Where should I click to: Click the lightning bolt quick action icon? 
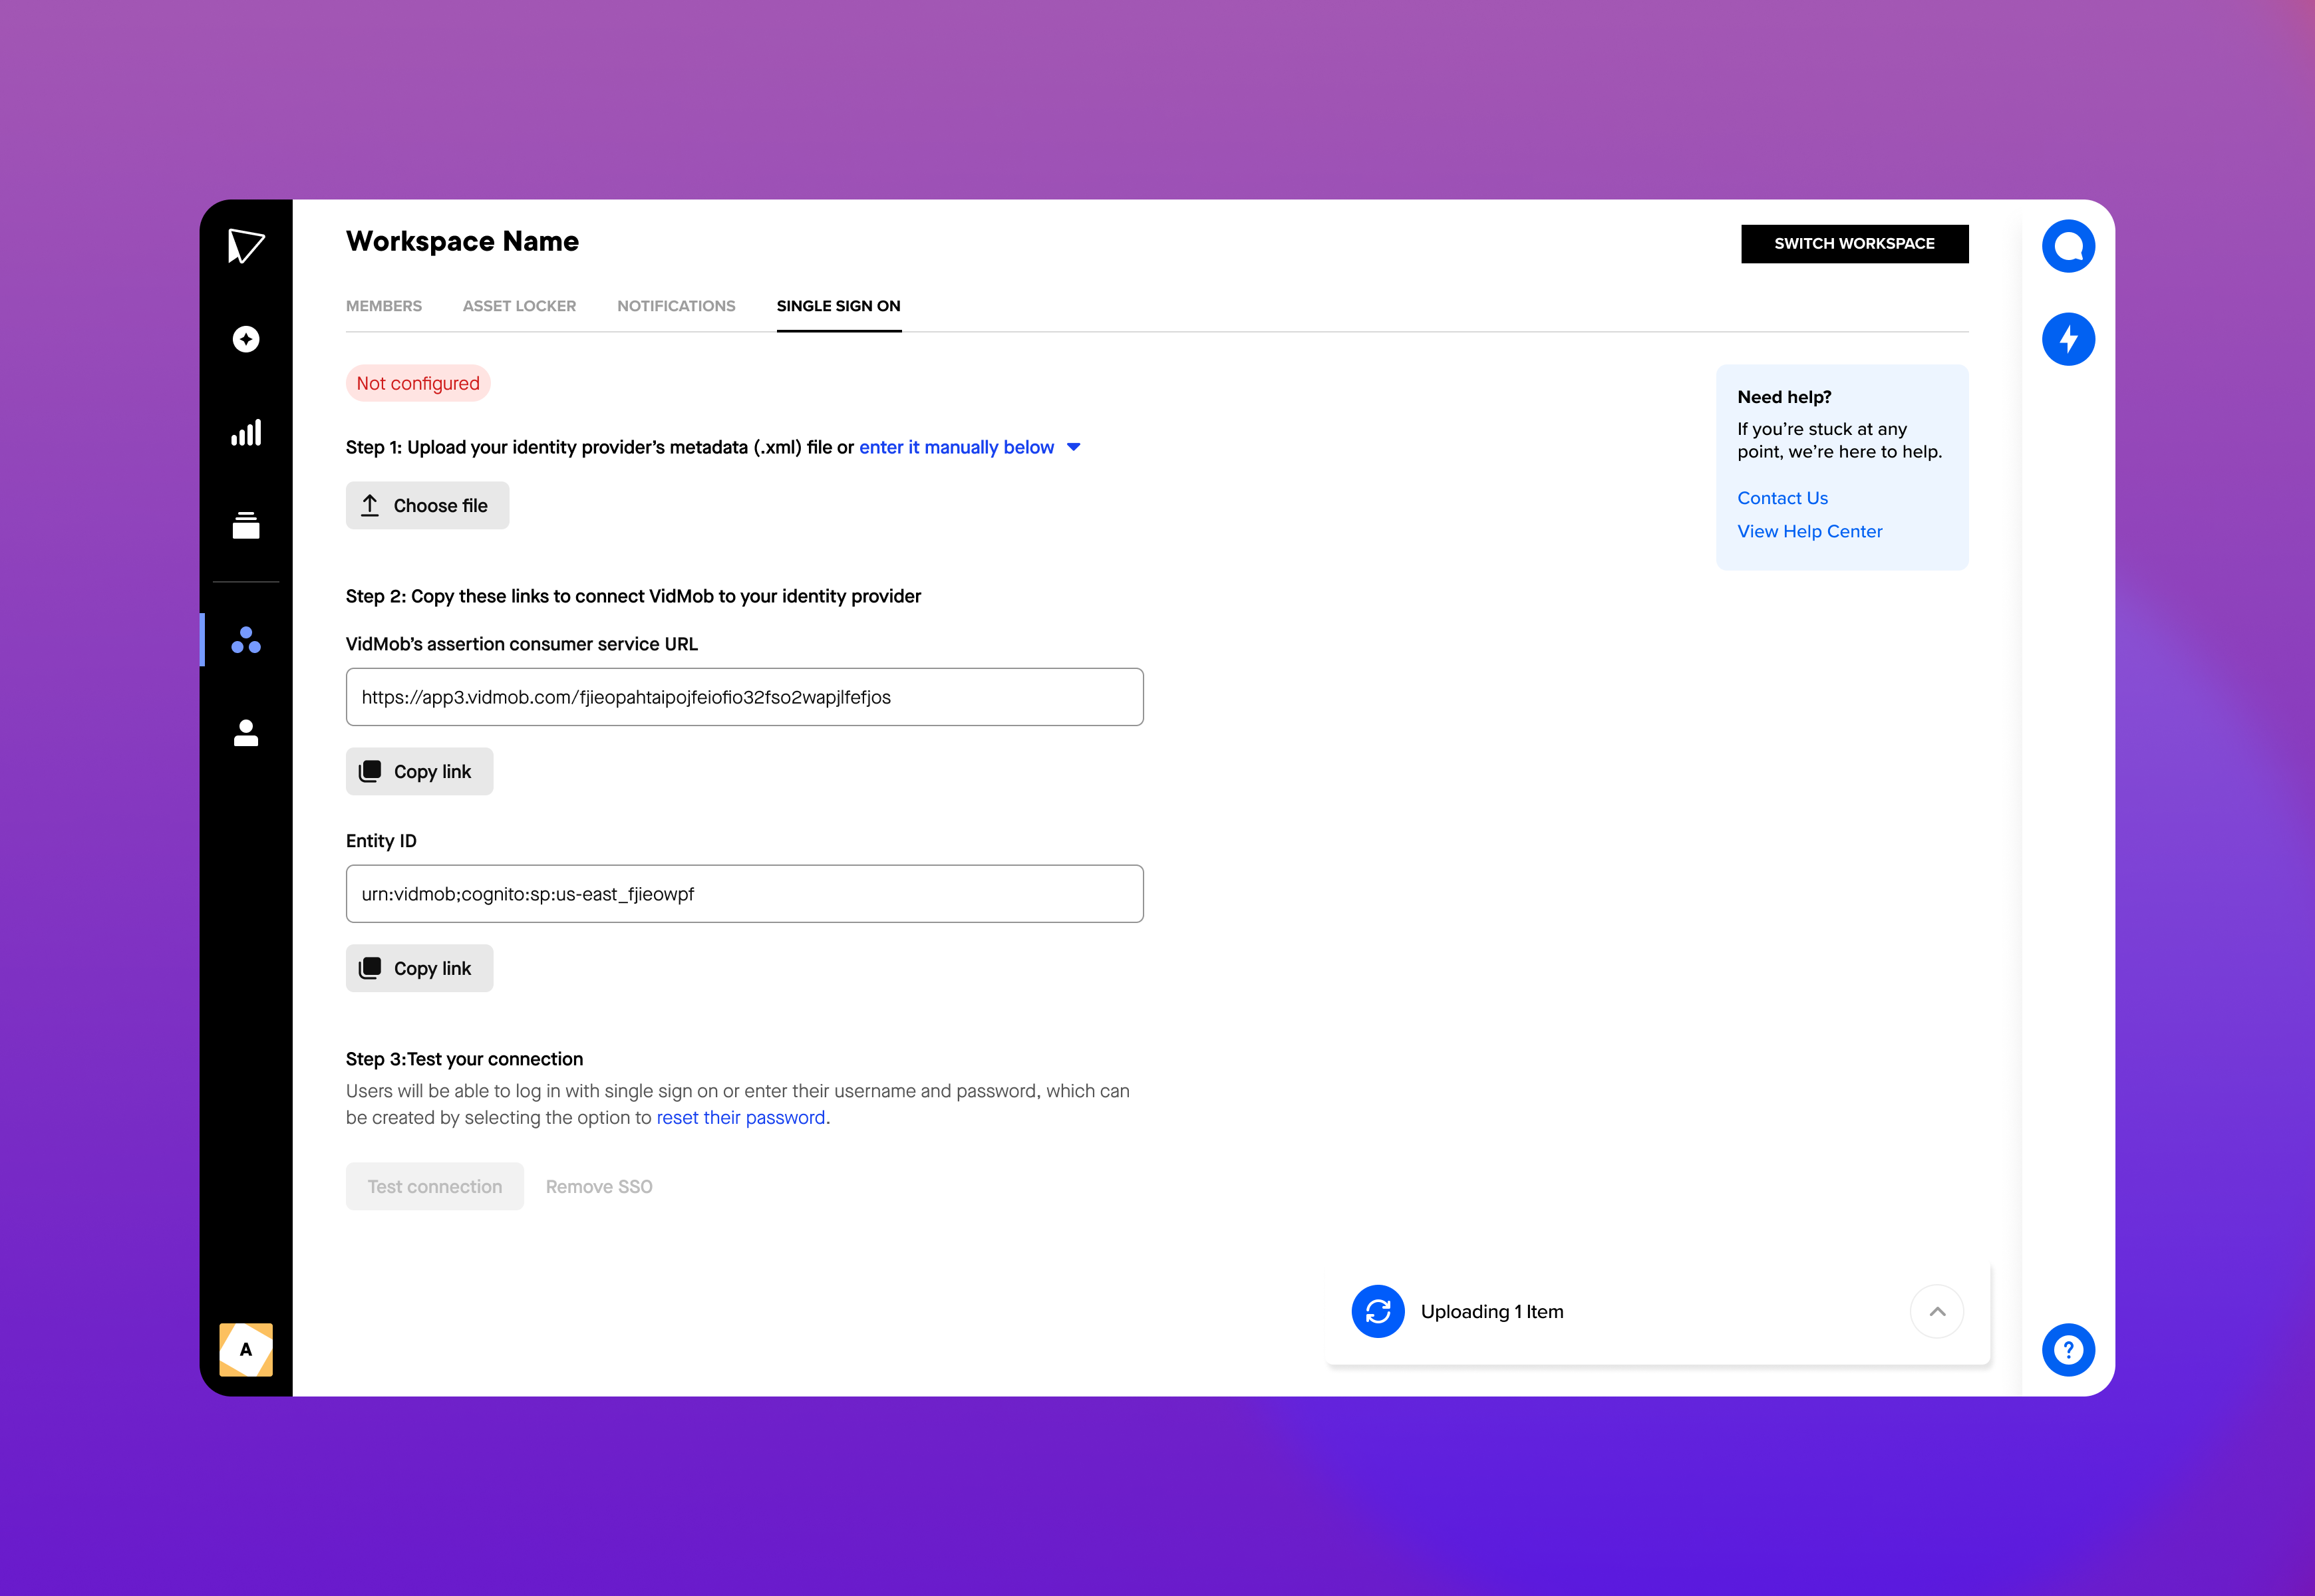coord(2069,339)
